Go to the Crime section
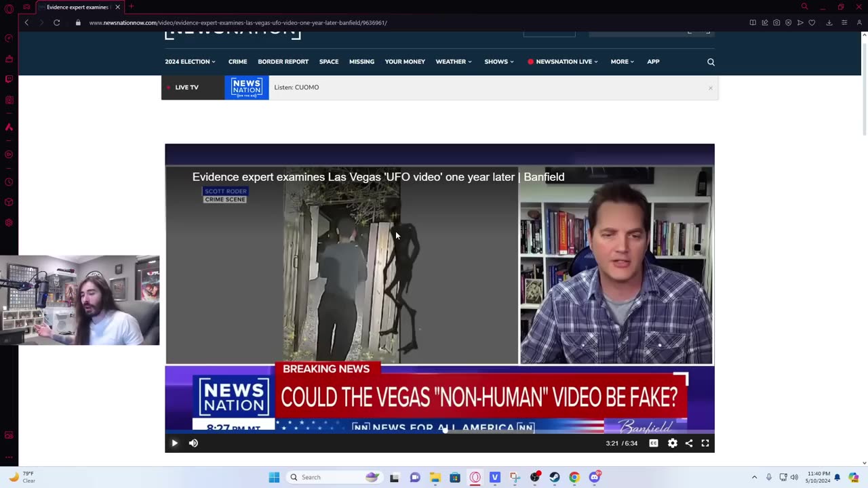This screenshot has height=488, width=868. coord(237,62)
